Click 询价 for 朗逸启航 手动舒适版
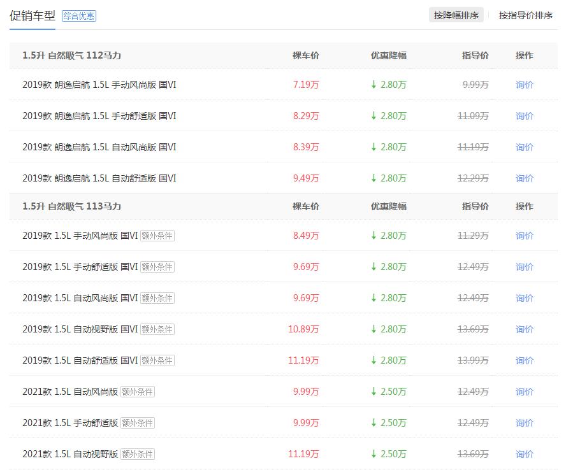 coord(524,116)
